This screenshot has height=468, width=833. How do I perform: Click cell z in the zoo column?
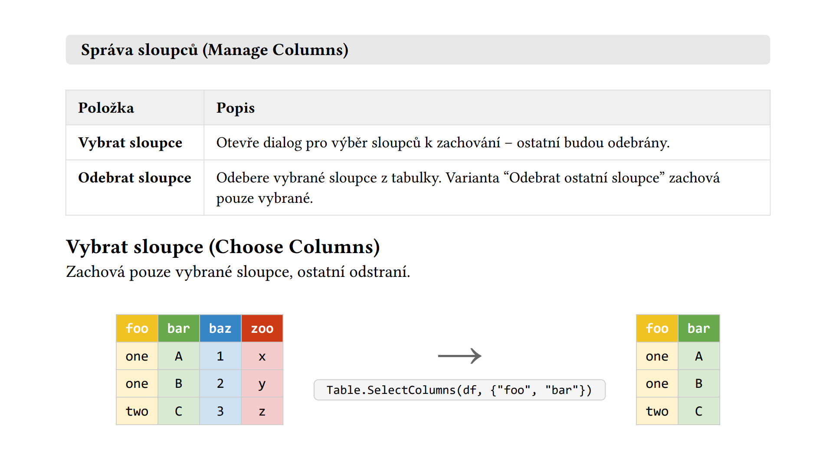coord(262,411)
